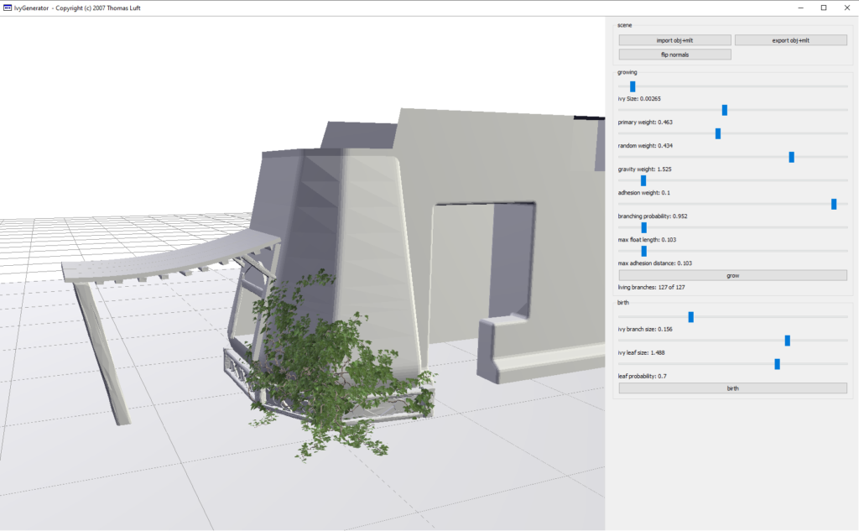Viewport: 859px width, 531px height.
Task: Click the import obj+mtl button
Action: (675, 40)
